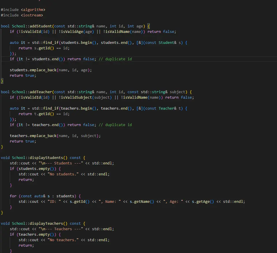
Task: Click the #include <iostream> line
Action: pyautogui.click(x=22, y=15)
